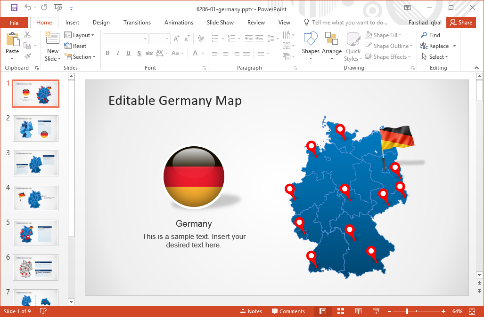This screenshot has width=484, height=317.
Task: Click the Cut scissors icon
Action: (x=27, y=35)
